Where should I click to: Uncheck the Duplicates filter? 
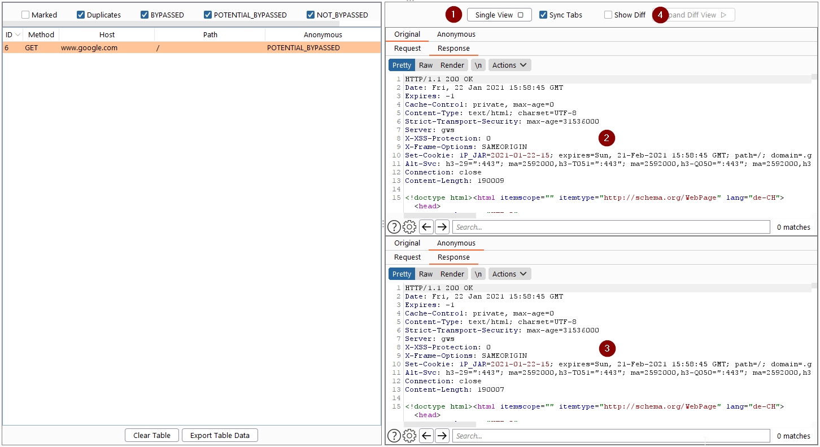coord(81,15)
